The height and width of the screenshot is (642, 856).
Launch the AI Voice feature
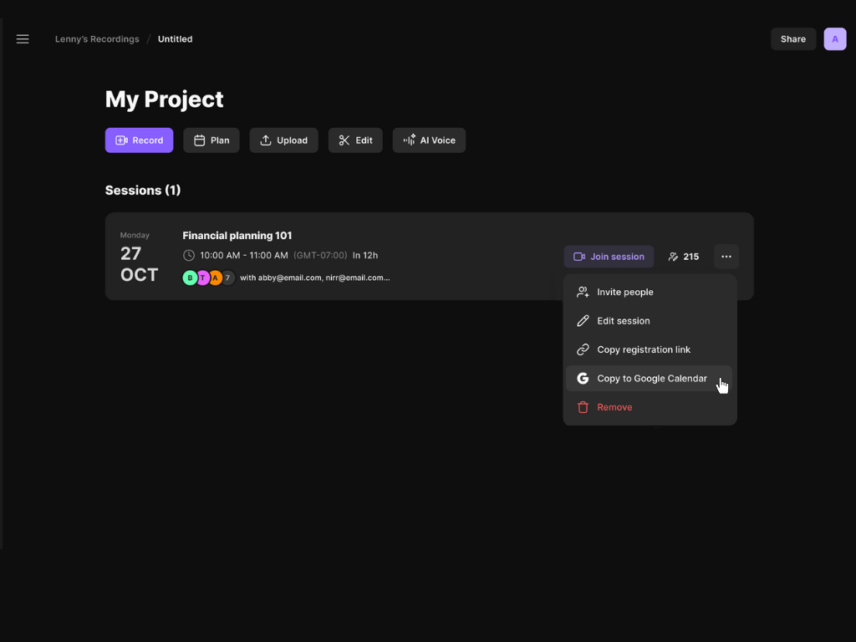pyautogui.click(x=429, y=140)
